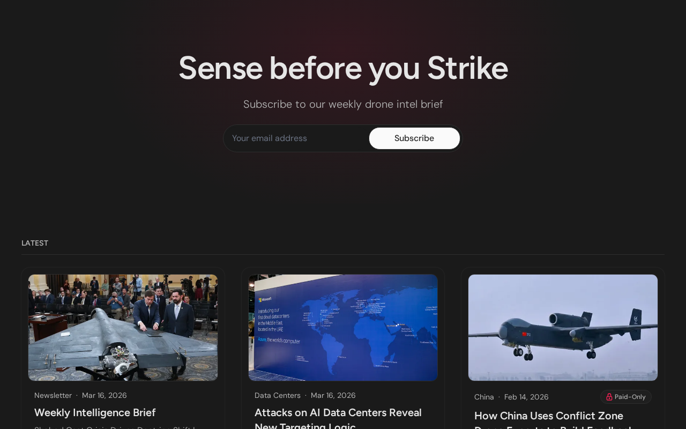The width and height of the screenshot is (686, 429).
Task: Click the LATEST section heading
Action: 35,243
